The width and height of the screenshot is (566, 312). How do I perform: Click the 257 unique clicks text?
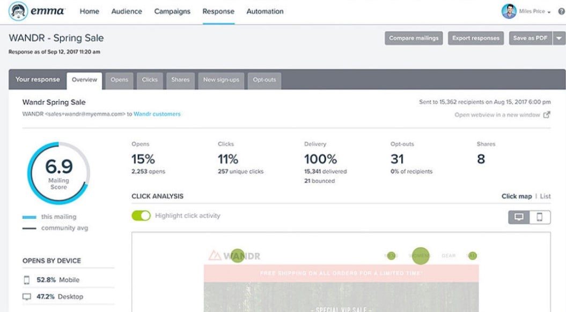tap(241, 171)
